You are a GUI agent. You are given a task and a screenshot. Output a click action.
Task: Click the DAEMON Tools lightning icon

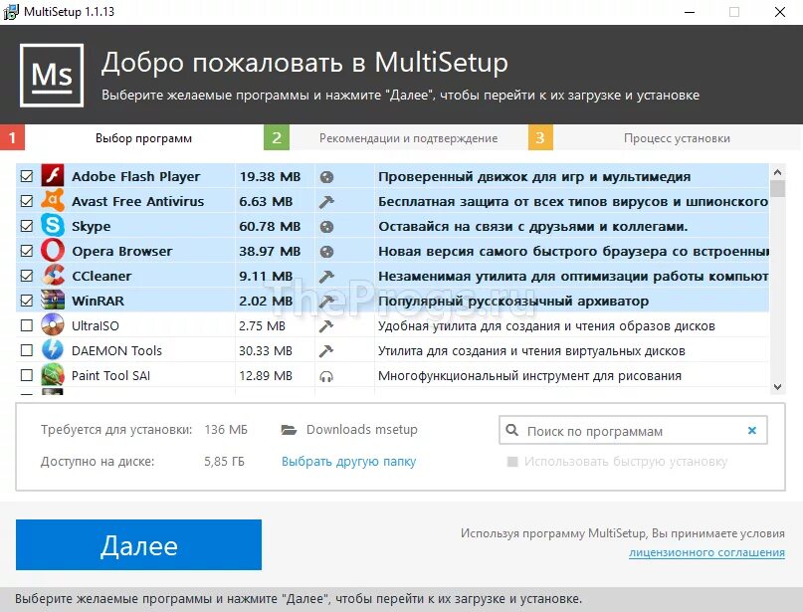[52, 350]
